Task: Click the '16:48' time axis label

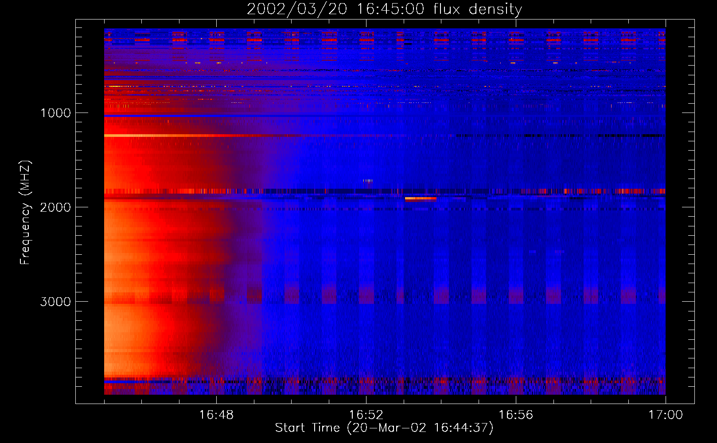Action: coord(216,415)
